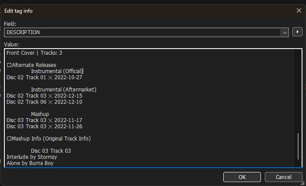306x186 pixels.
Task: Place cursor at 'Instrumental (Aftermarket)' line
Action: click(63, 90)
